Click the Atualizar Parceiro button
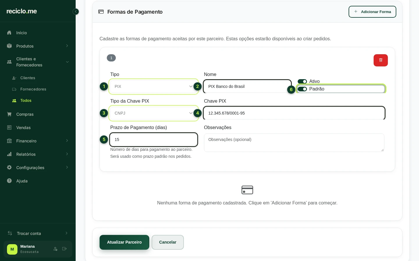The width and height of the screenshot is (419, 261). coord(124,242)
